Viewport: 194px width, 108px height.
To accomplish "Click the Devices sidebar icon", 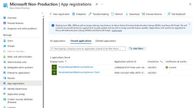I will point(4,78).
